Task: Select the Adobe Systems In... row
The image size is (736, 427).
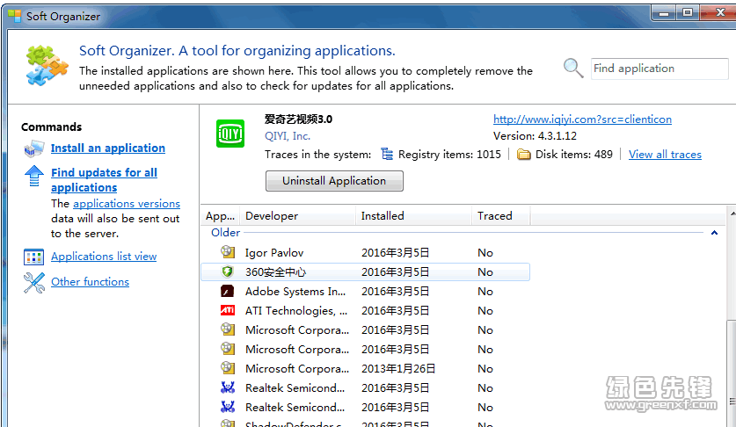Action: 365,292
